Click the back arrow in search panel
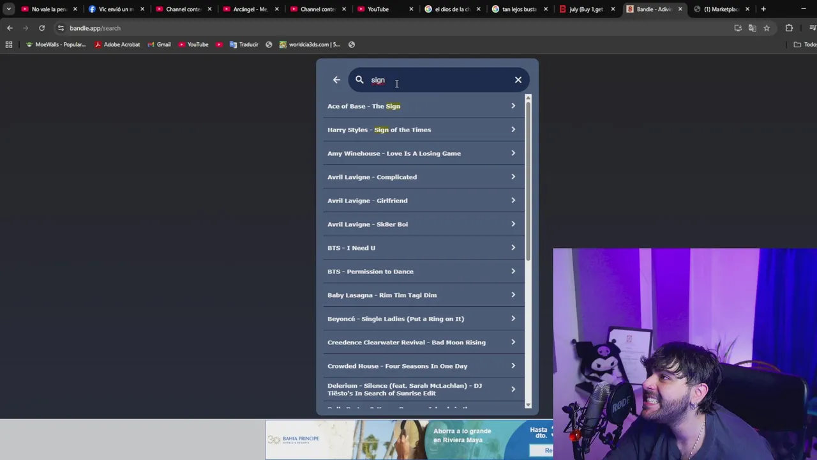The image size is (817, 460). (x=336, y=80)
